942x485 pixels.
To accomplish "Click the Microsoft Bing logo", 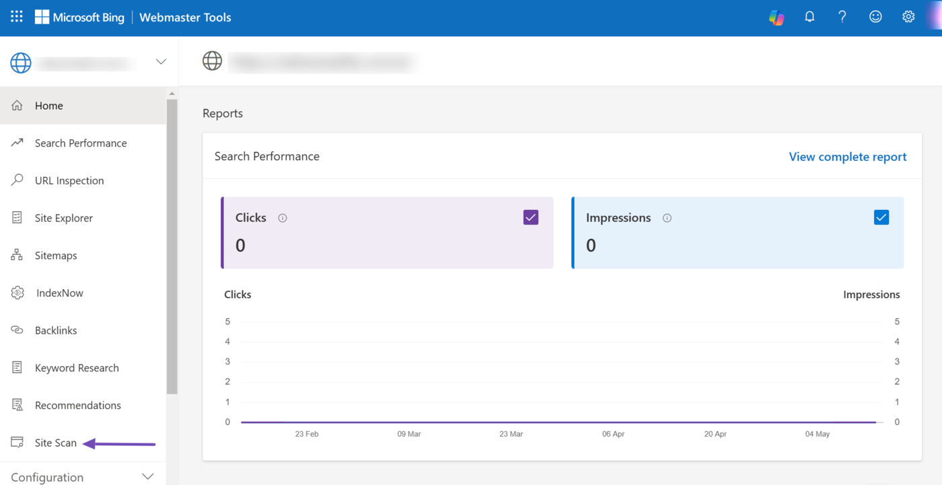I will click(x=79, y=17).
